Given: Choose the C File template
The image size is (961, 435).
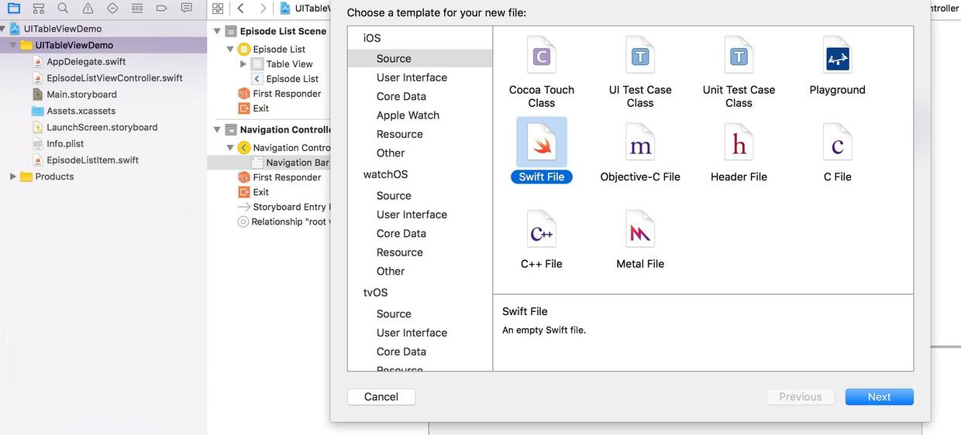Looking at the screenshot, I should point(837,153).
